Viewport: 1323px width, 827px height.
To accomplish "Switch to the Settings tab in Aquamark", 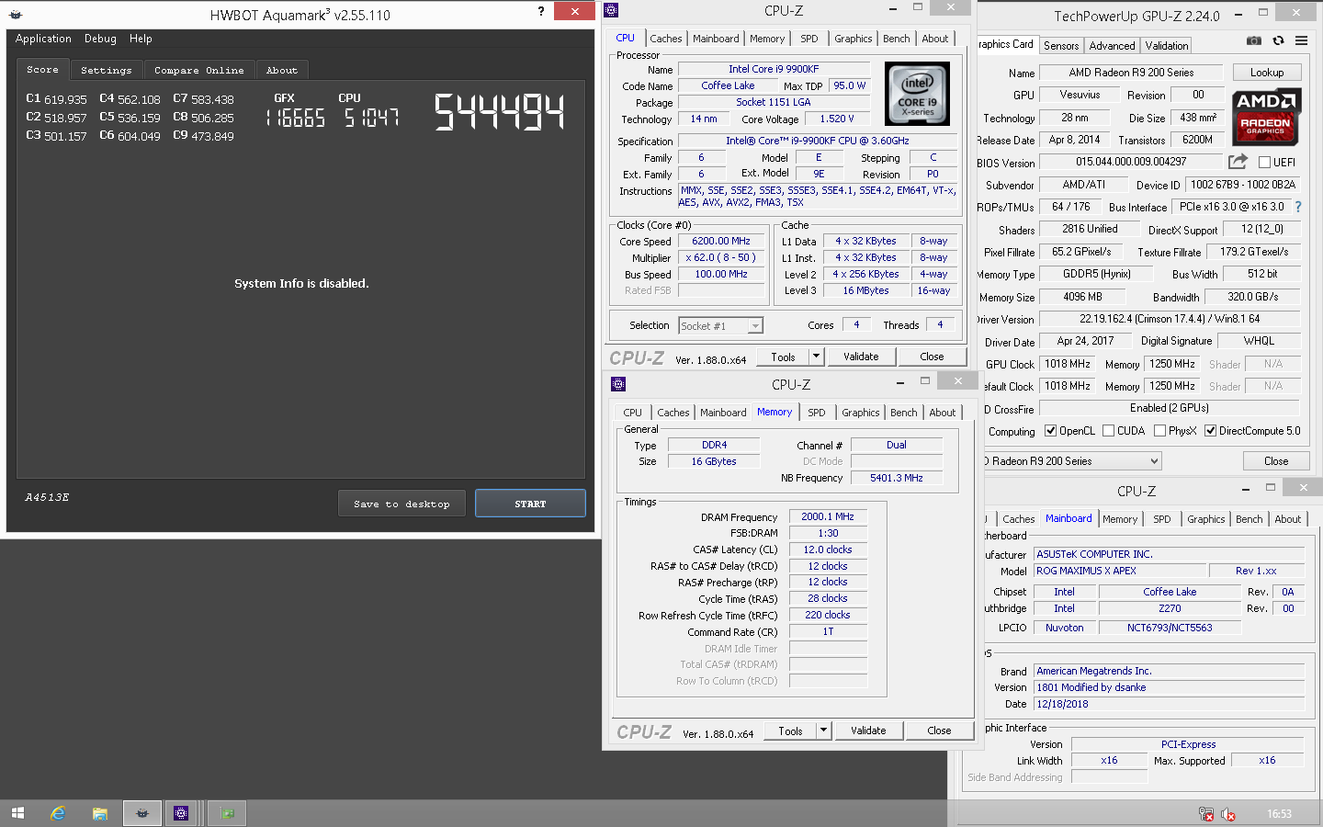I will click(106, 70).
